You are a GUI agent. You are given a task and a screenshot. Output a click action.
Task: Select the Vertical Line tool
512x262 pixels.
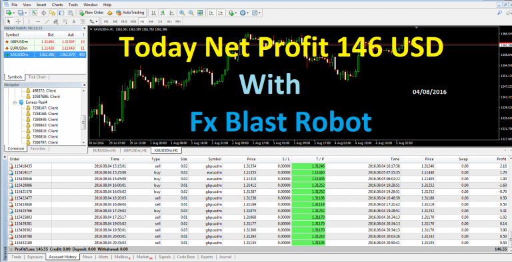tap(29, 21)
